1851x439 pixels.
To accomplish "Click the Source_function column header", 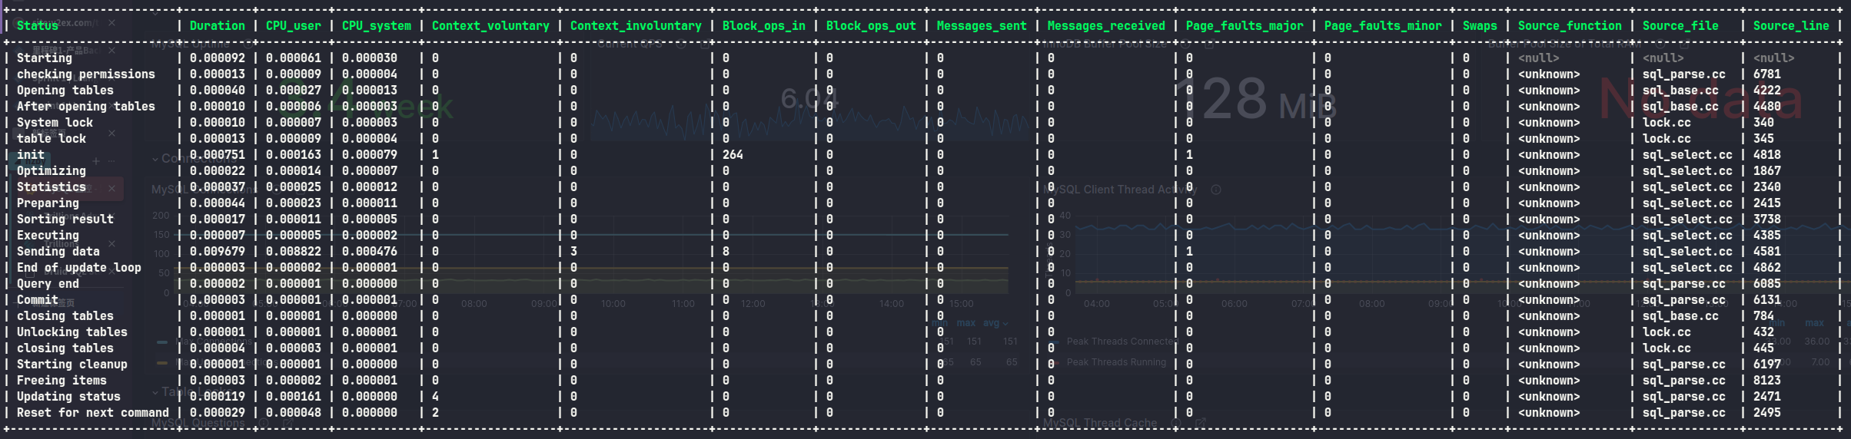I will pos(1570,25).
